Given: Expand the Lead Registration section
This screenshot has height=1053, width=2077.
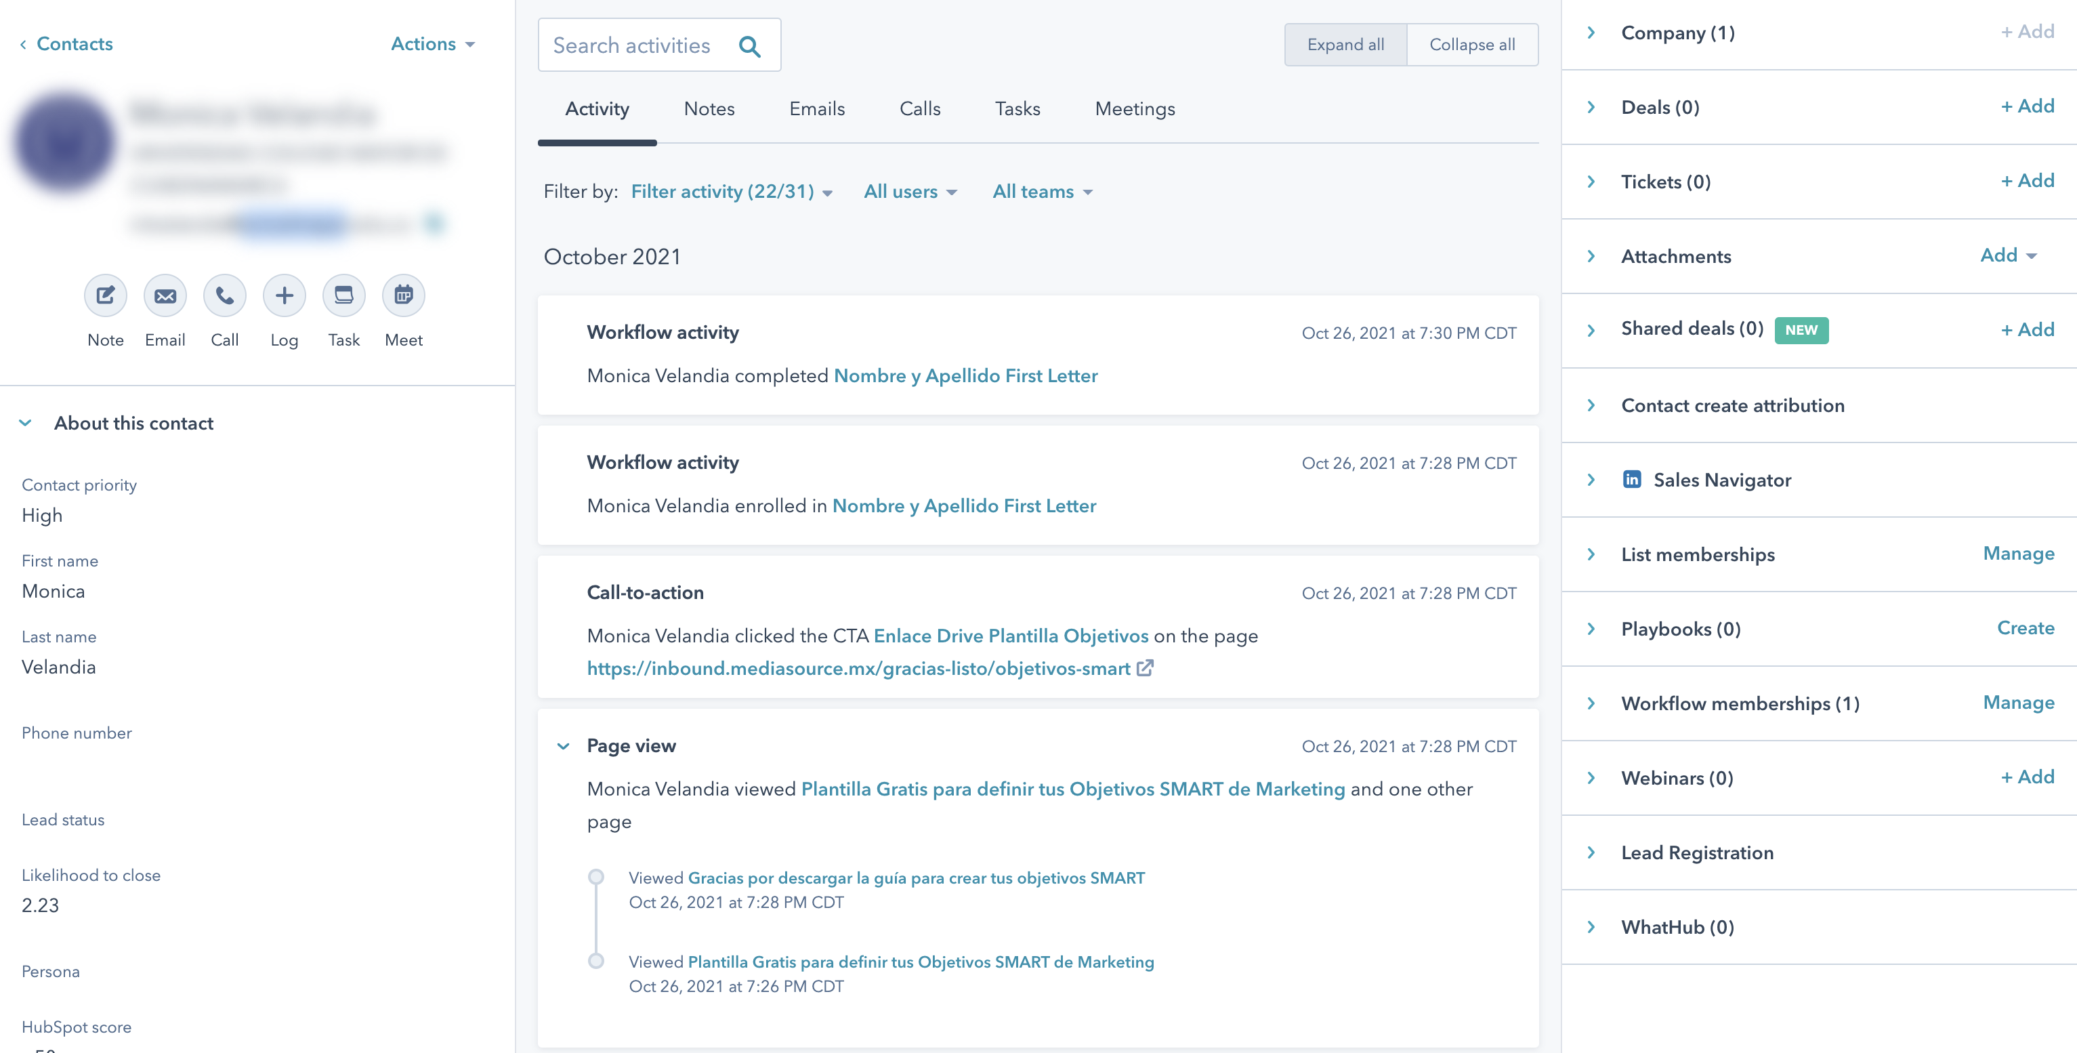Looking at the screenshot, I should pyautogui.click(x=1591, y=852).
